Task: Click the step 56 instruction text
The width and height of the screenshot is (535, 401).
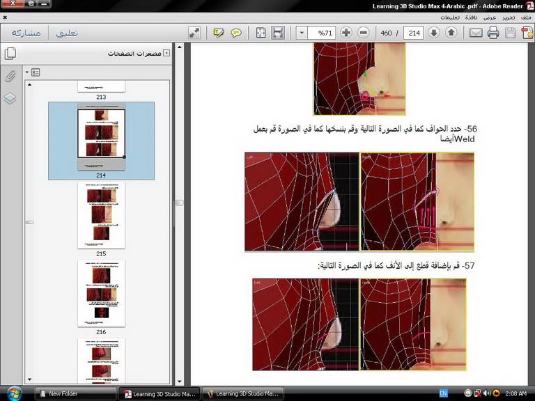Action: pyautogui.click(x=365, y=134)
